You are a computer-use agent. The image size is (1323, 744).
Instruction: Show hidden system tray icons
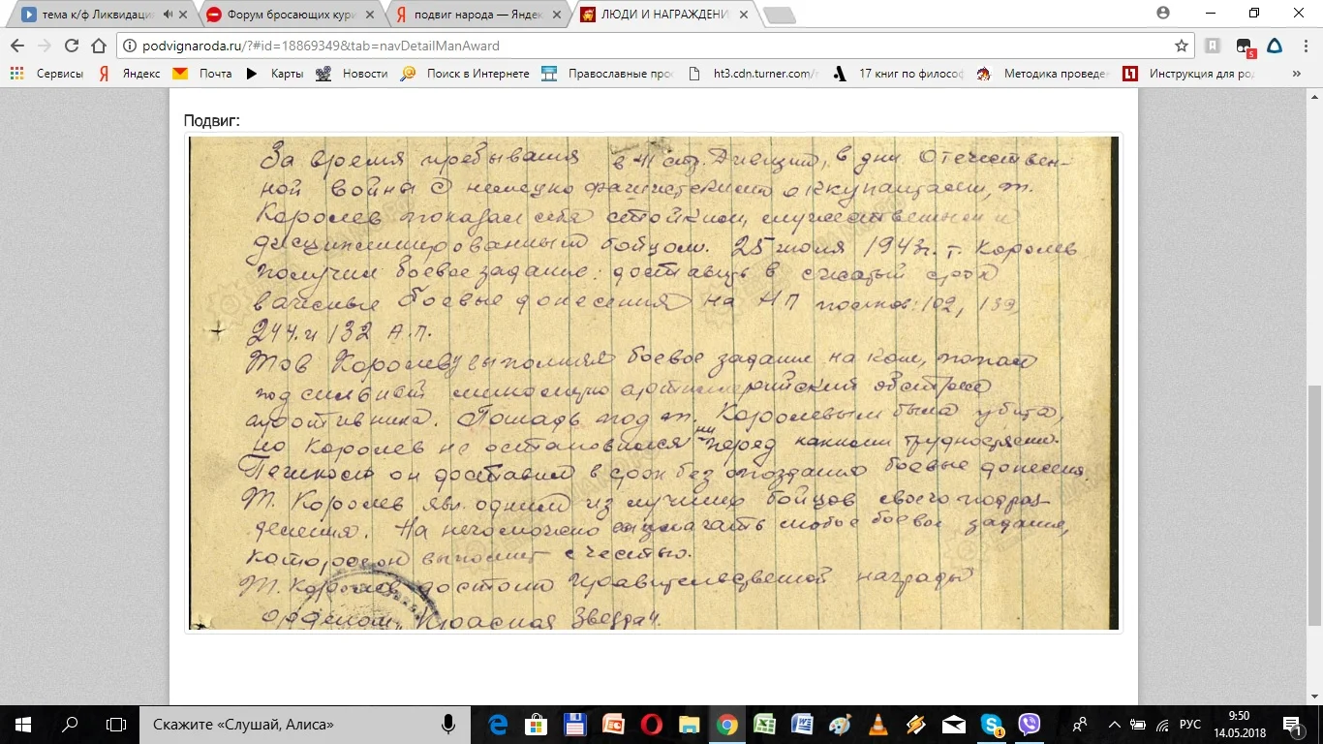pos(1114,724)
